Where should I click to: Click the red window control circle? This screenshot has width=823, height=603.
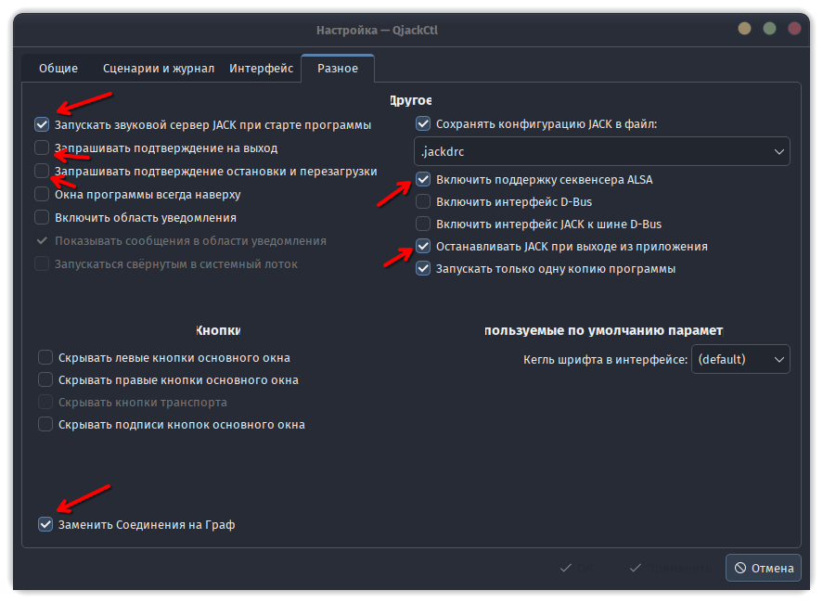pyautogui.click(x=793, y=28)
